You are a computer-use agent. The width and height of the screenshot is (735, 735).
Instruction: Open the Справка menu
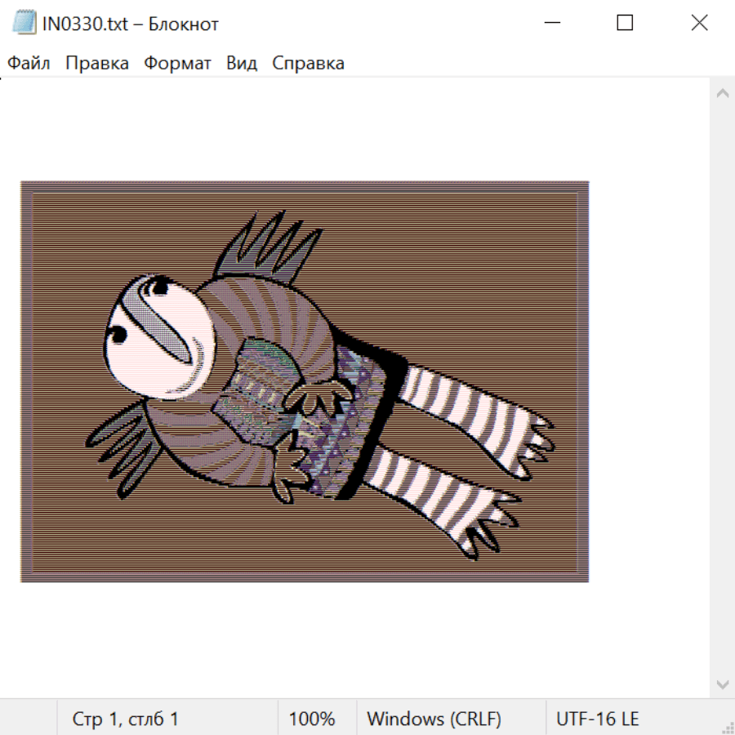pyautogui.click(x=308, y=64)
